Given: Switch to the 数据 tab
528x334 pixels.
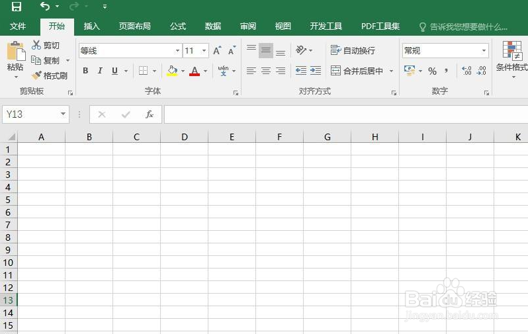Looking at the screenshot, I should (213, 26).
